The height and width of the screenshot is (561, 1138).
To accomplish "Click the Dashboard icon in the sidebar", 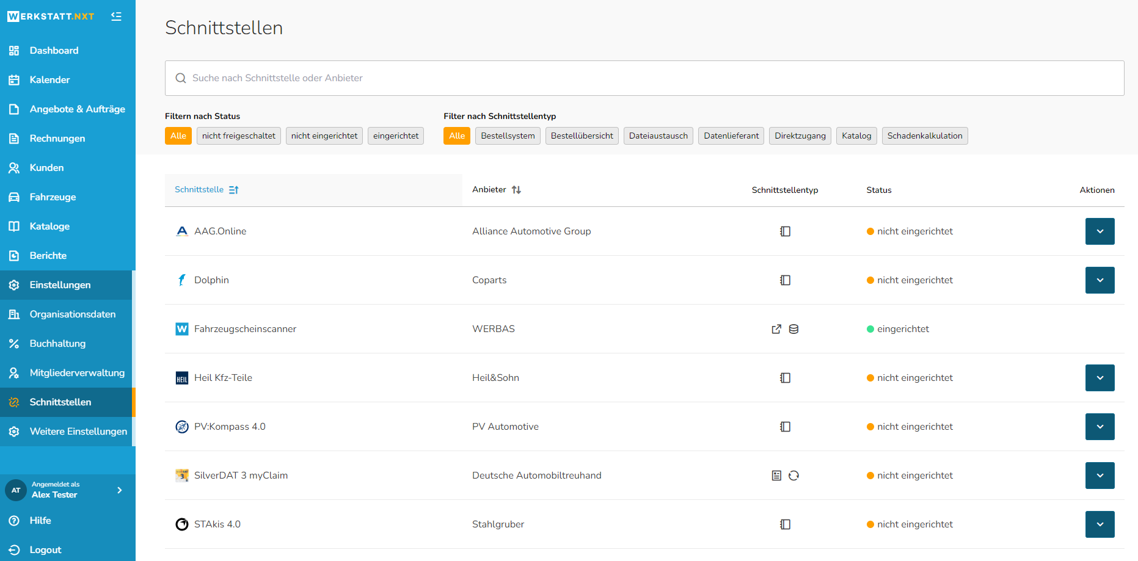I will click(x=14, y=51).
